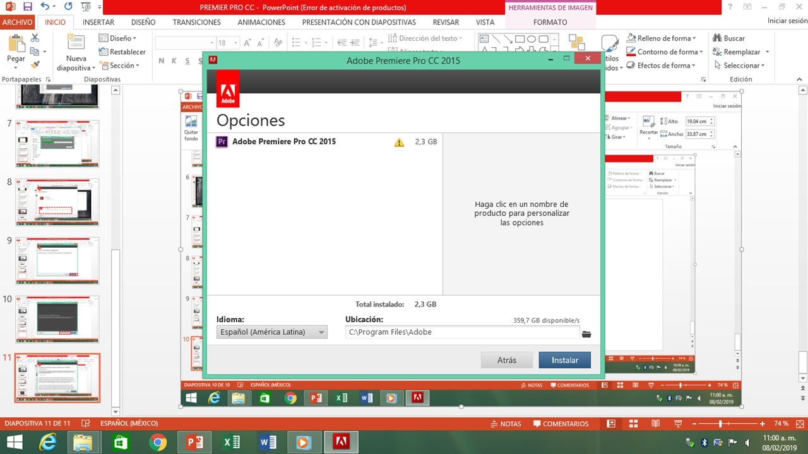
Task: Collapse the ribbon with the chevron arrow
Action: 800,79
